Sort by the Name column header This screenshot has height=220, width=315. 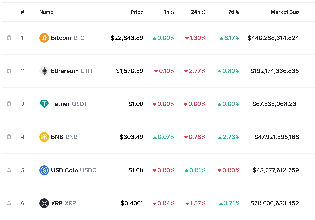[46, 12]
